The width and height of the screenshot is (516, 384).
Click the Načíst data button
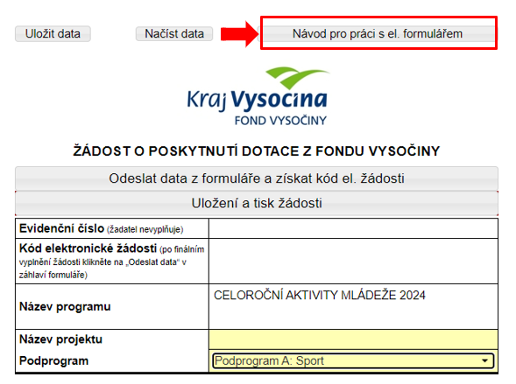pos(174,34)
